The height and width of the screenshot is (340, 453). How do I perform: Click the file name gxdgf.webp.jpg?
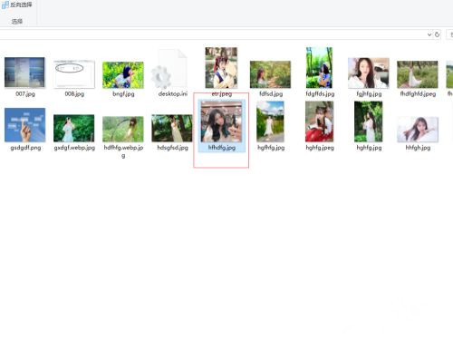coord(74,148)
